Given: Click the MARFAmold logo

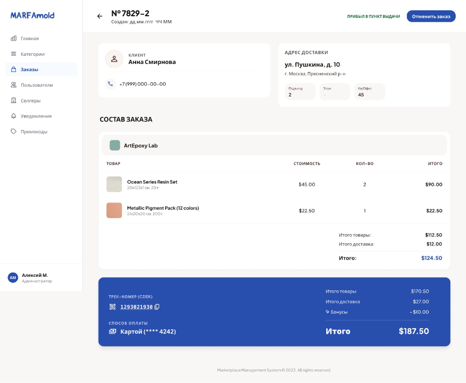Looking at the screenshot, I should [x=33, y=15].
